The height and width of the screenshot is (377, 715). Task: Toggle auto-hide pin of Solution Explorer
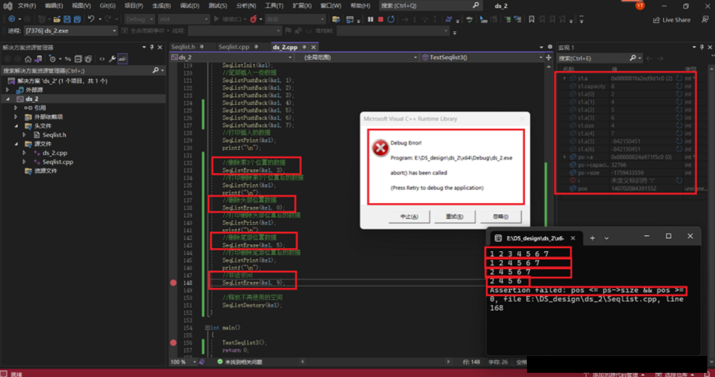pos(152,47)
